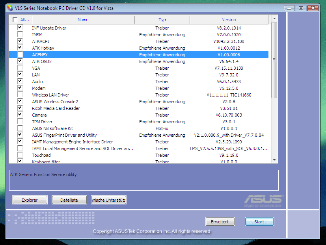Image resolution: width=326 pixels, height=245 pixels.
Task: Check the Wireless LAN Driver checkbox
Action: tap(20, 95)
